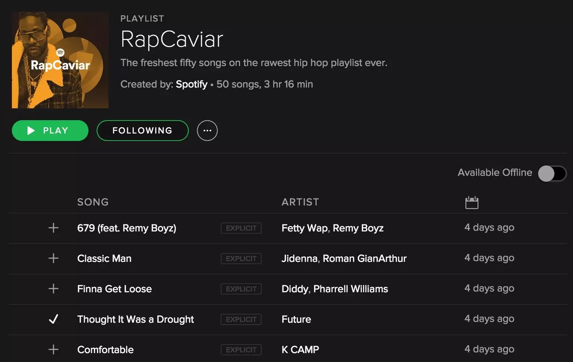Screen dimensions: 573x362
Task: Open the three-dots more options button
Action: [x=207, y=131]
